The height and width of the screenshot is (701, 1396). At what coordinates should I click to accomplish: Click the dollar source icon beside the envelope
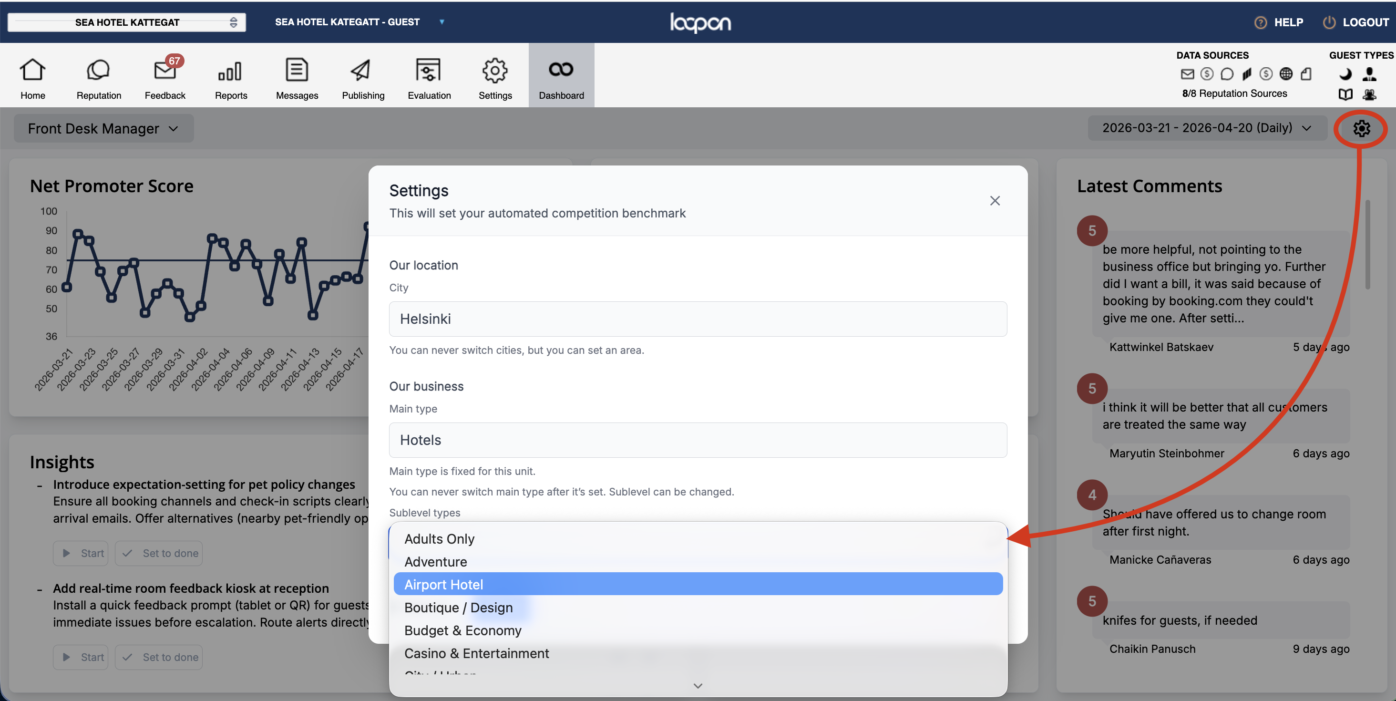click(1207, 74)
